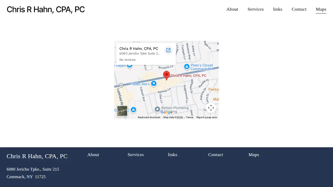Open links page in top navigation
333x187 pixels.
(x=278, y=9)
